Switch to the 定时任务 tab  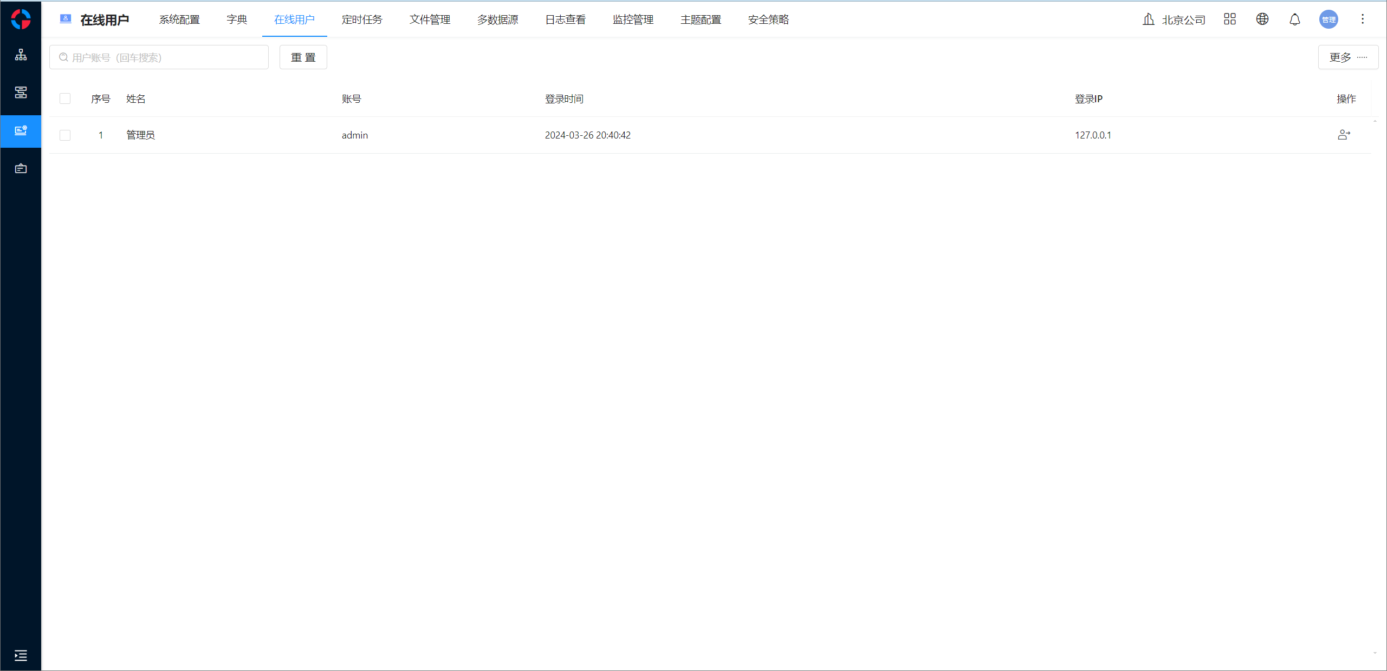point(362,19)
